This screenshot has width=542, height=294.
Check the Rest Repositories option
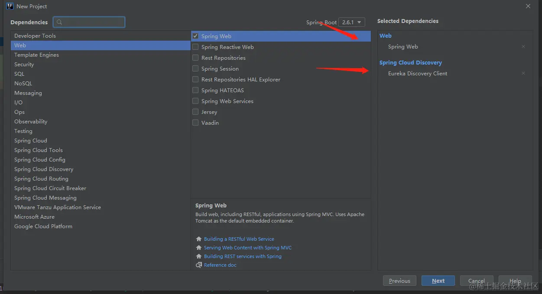coord(195,58)
